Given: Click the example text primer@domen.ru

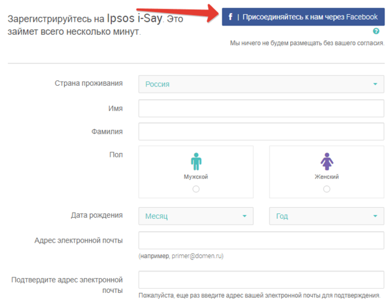Looking at the screenshot, I should click(x=197, y=256).
